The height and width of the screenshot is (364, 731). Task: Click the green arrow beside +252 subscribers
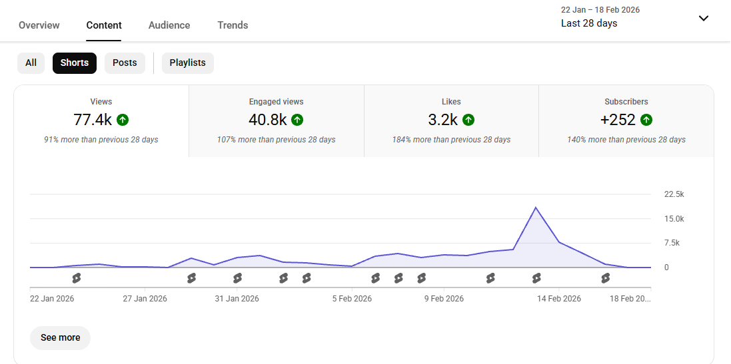click(x=646, y=120)
